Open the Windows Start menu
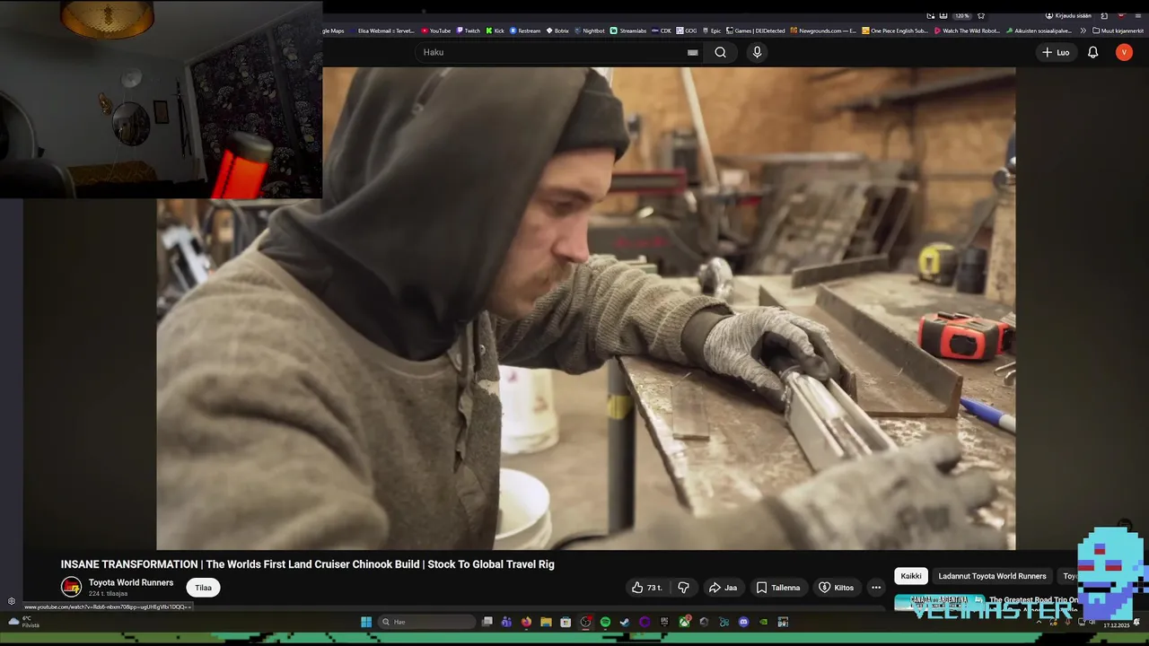This screenshot has height=646, width=1149. pos(366,622)
